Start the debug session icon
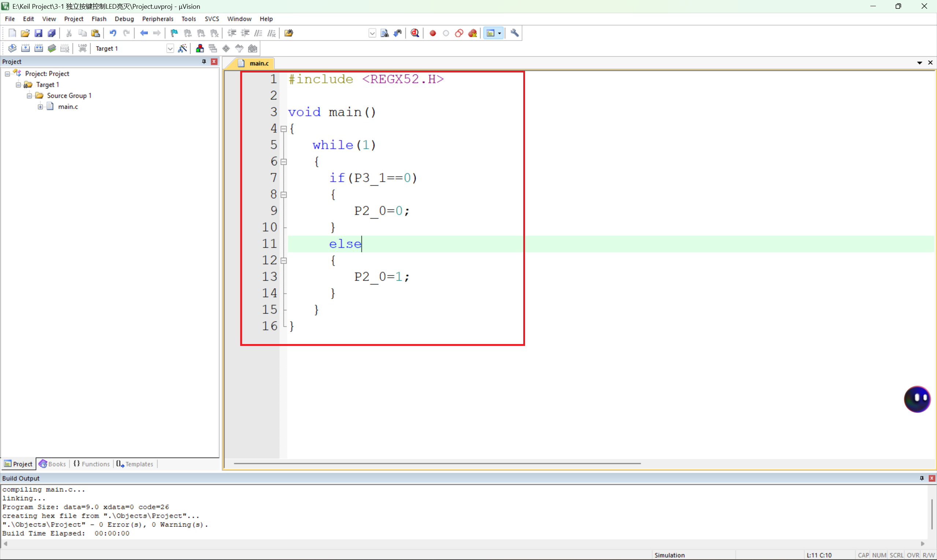 [x=415, y=33]
